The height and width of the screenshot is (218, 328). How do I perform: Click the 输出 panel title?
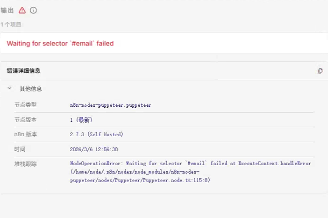click(7, 10)
